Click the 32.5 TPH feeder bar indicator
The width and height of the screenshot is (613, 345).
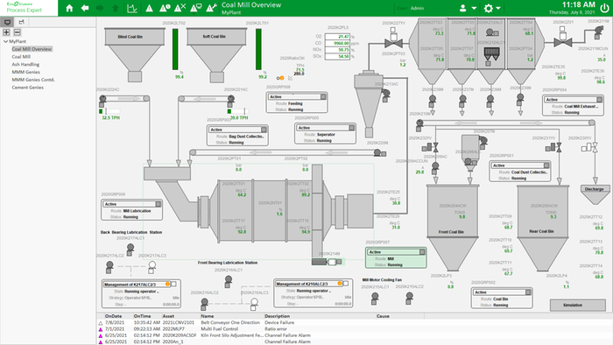(109, 111)
